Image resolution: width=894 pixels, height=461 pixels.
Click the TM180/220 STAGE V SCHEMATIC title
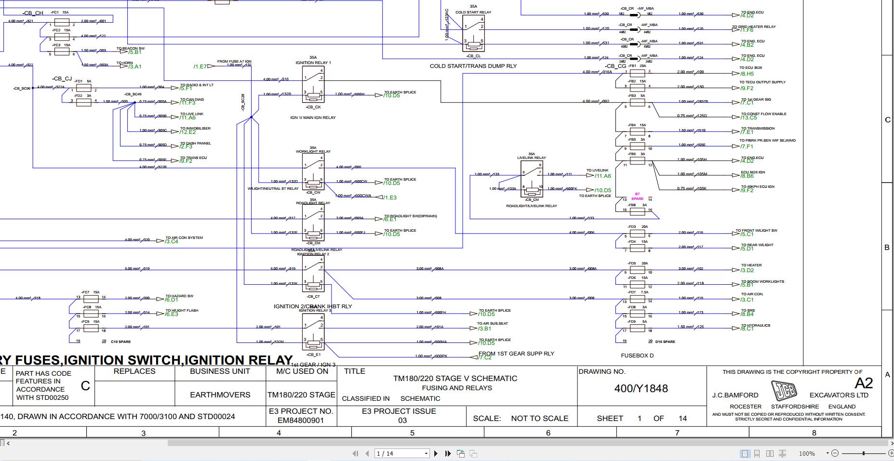(455, 379)
